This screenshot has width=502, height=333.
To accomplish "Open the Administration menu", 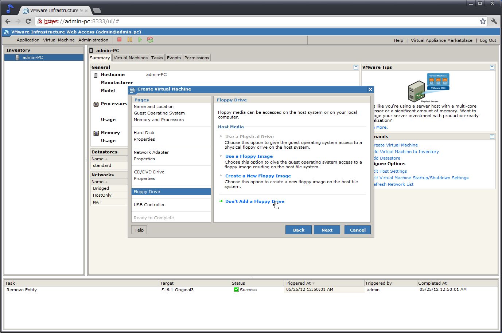I will click(93, 40).
